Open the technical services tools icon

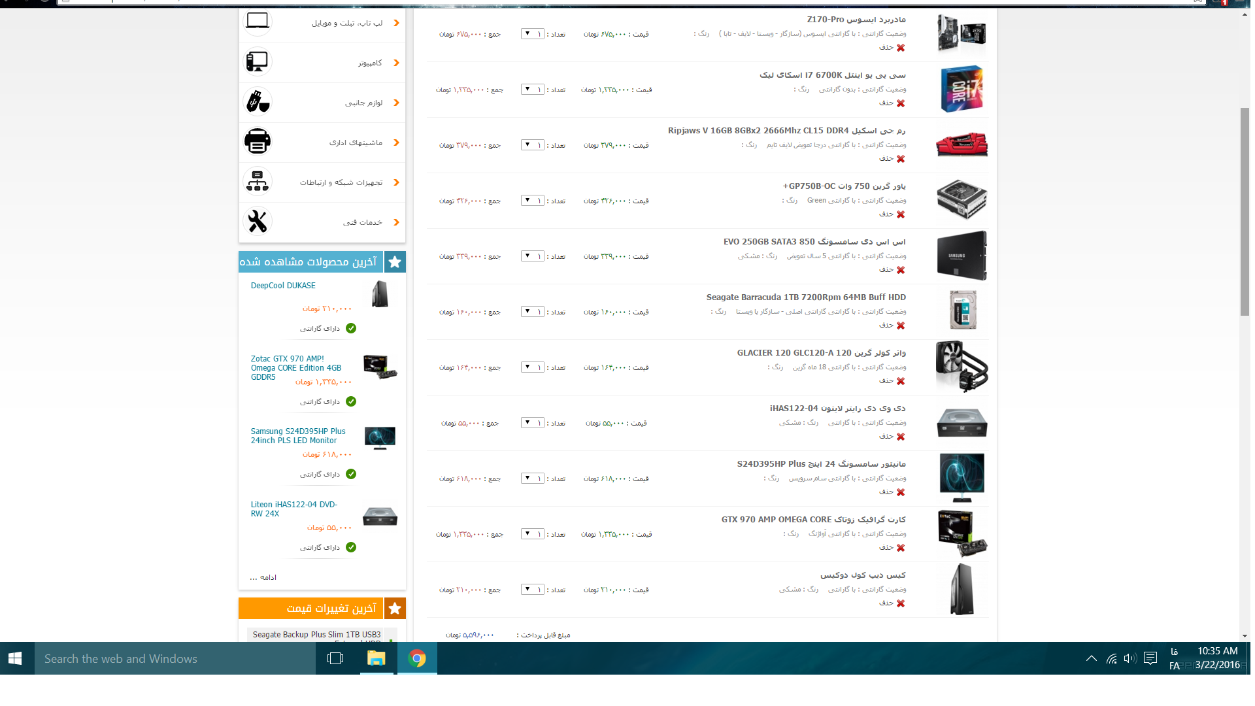(258, 222)
